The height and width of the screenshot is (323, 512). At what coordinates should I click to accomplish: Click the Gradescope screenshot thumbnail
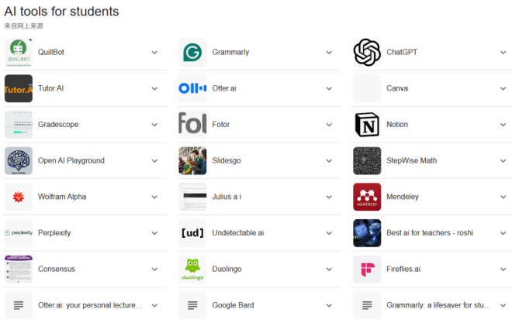coord(19,125)
